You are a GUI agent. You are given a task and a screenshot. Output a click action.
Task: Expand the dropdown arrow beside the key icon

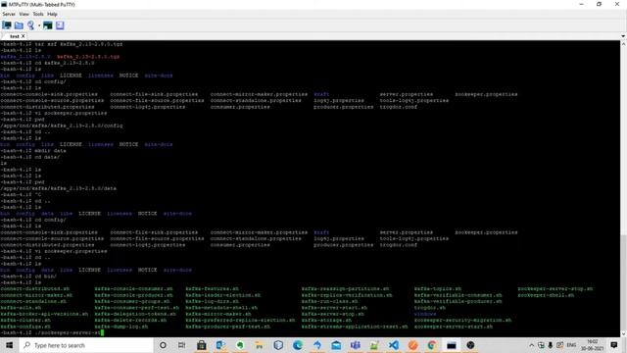pyautogui.click(x=39, y=25)
